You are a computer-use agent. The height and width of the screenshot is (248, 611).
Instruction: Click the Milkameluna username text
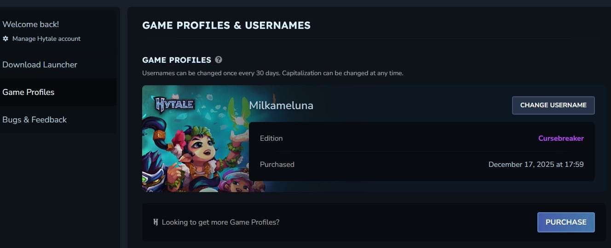tap(281, 105)
